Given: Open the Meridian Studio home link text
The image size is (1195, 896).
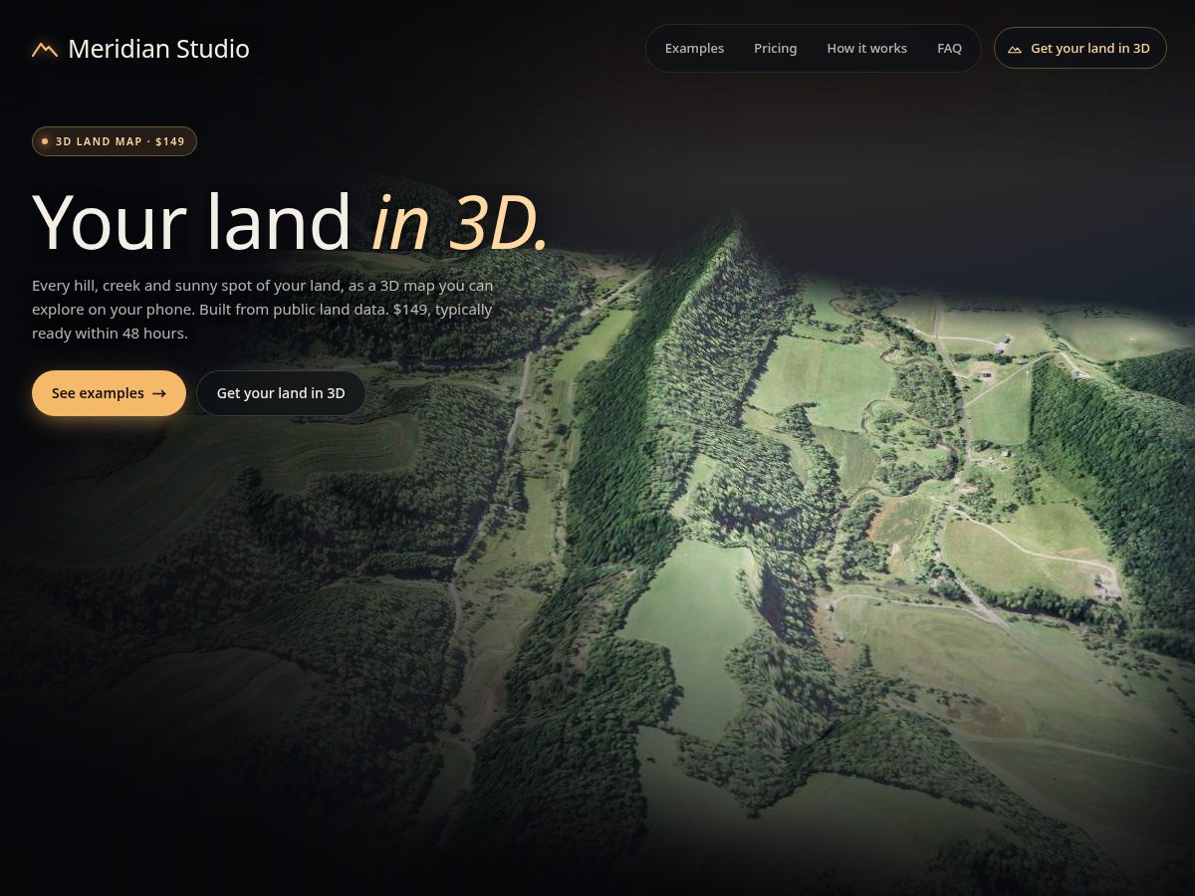Looking at the screenshot, I should 158,49.
